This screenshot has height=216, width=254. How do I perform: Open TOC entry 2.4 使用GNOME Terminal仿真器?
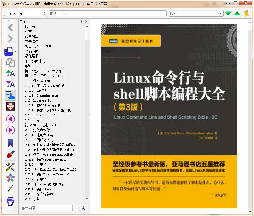49,155
